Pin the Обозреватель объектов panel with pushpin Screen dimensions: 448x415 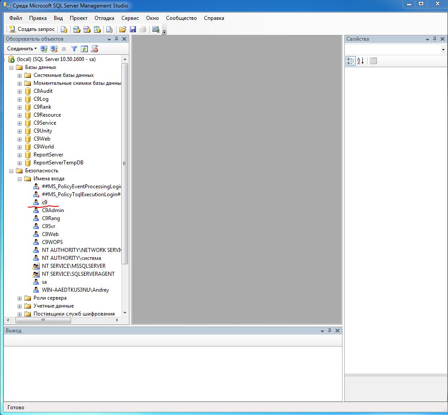coord(117,39)
